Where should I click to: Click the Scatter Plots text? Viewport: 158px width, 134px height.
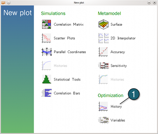pos(64,38)
